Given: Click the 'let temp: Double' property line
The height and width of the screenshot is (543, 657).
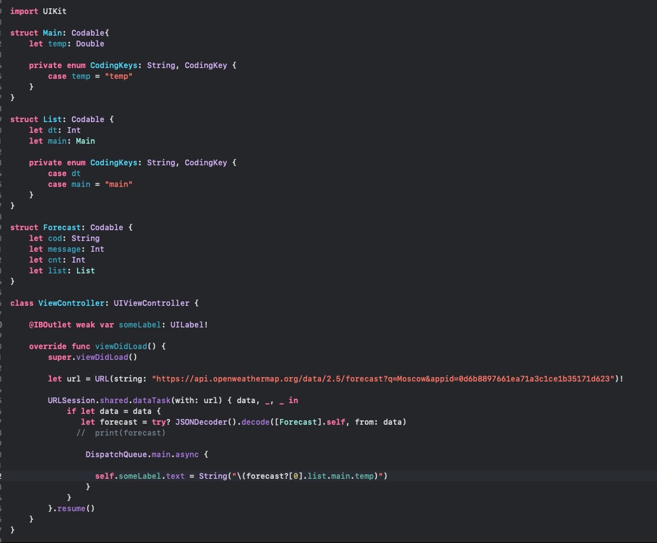Looking at the screenshot, I should (x=67, y=44).
